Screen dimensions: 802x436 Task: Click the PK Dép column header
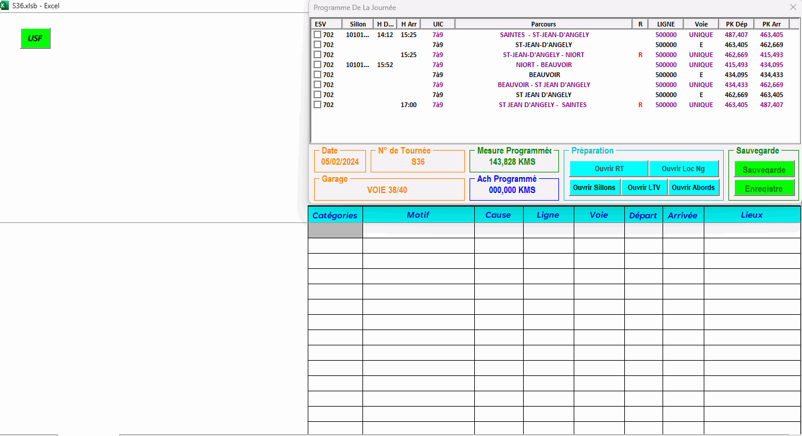tap(736, 24)
